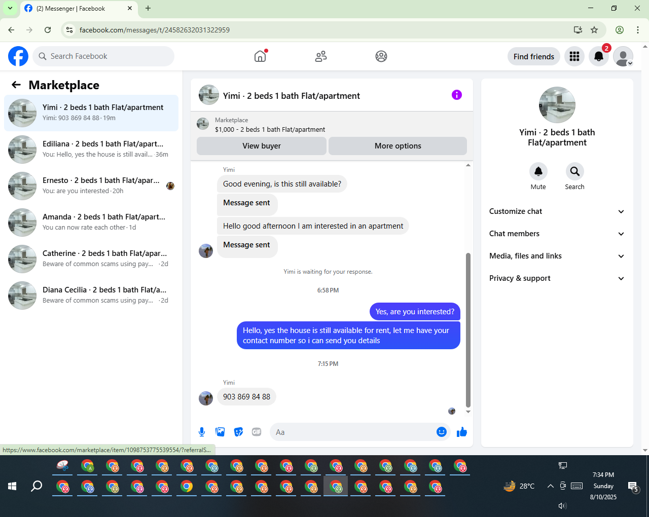Screen dimensions: 649x517
Task: Focus the Aa message input box
Action: coord(352,432)
